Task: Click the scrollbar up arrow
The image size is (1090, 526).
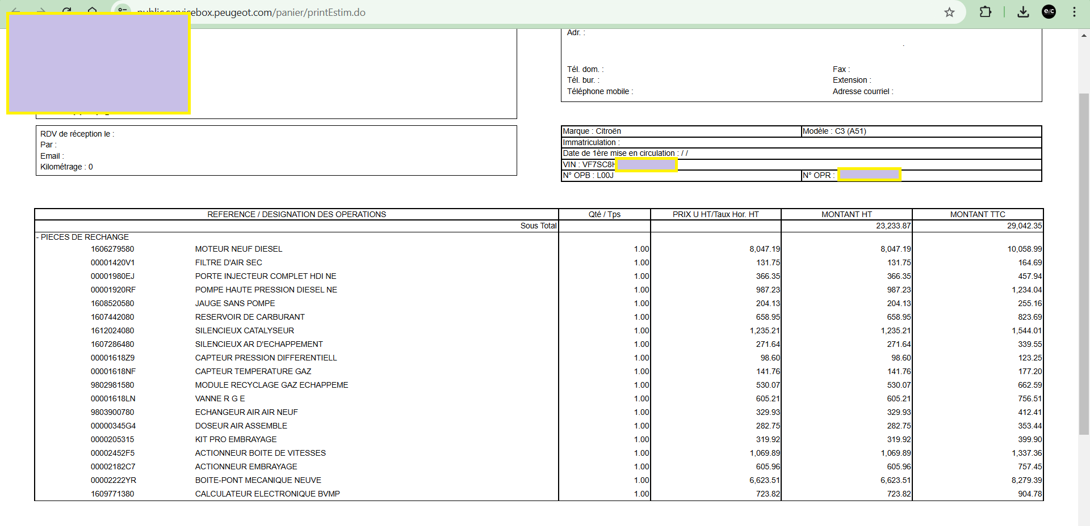Action: point(1084,35)
